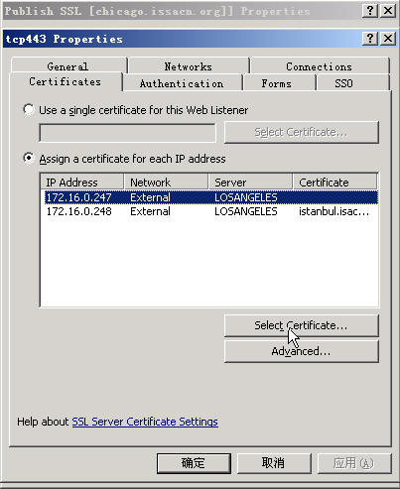Viewport: 400px width, 489px height.
Task: Open the Advanced settings button
Action: tap(301, 351)
